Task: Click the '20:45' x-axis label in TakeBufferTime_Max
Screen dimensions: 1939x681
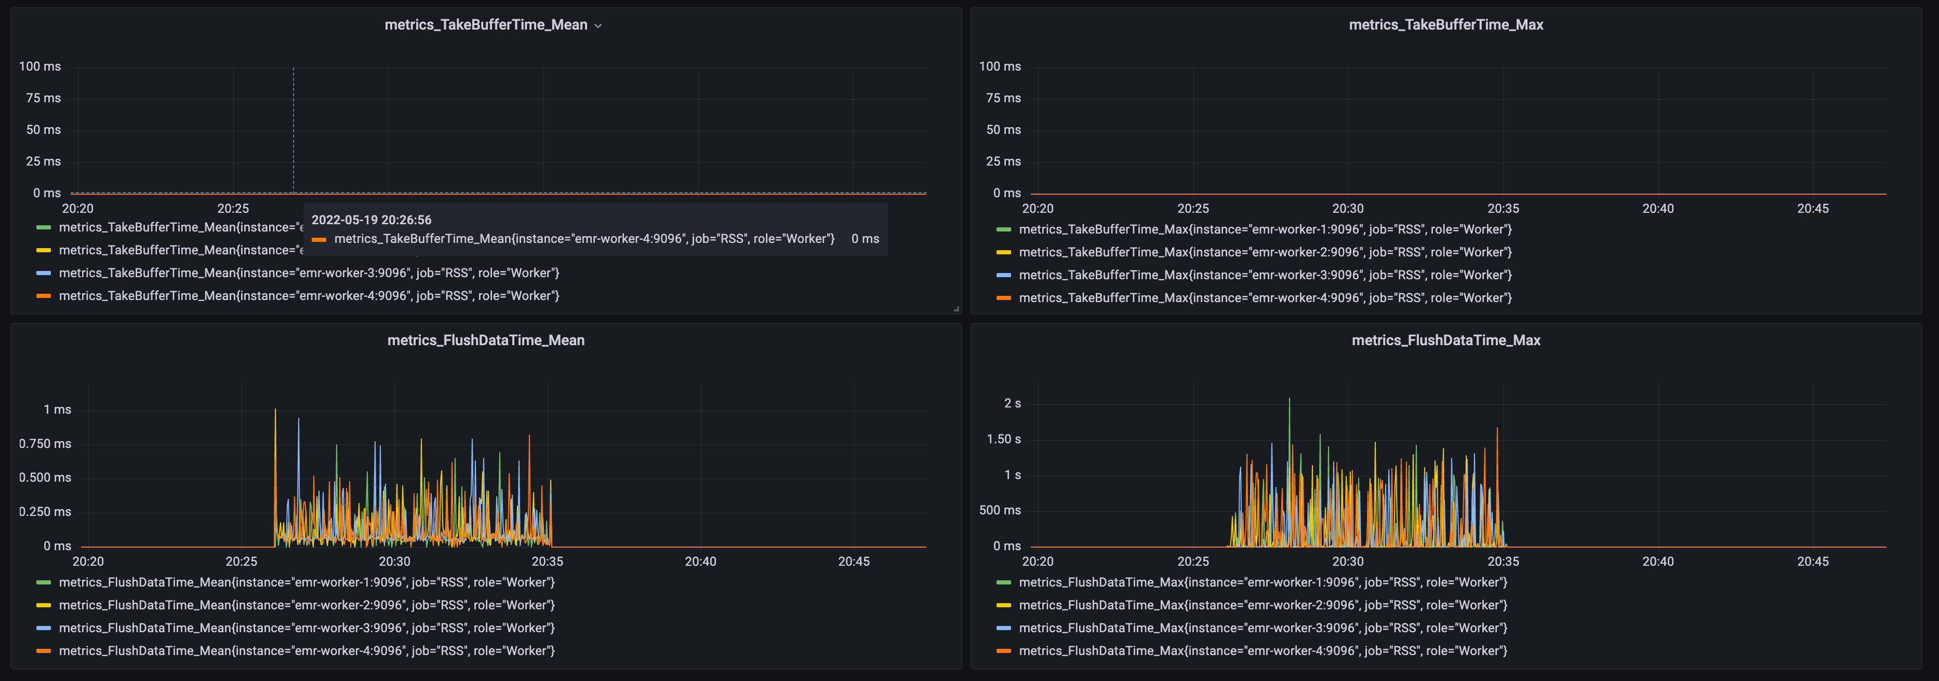Action: coord(1813,209)
